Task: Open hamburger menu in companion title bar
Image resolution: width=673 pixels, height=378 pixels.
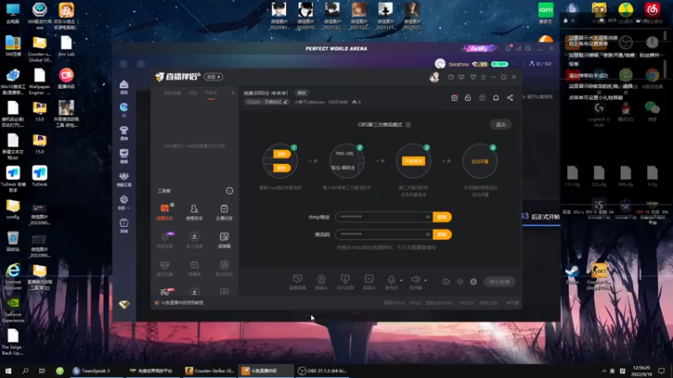Action: (483, 77)
